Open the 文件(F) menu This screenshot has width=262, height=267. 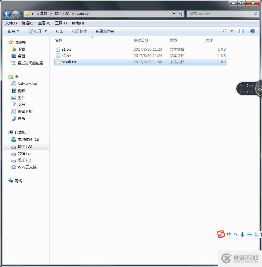pyautogui.click(x=11, y=23)
